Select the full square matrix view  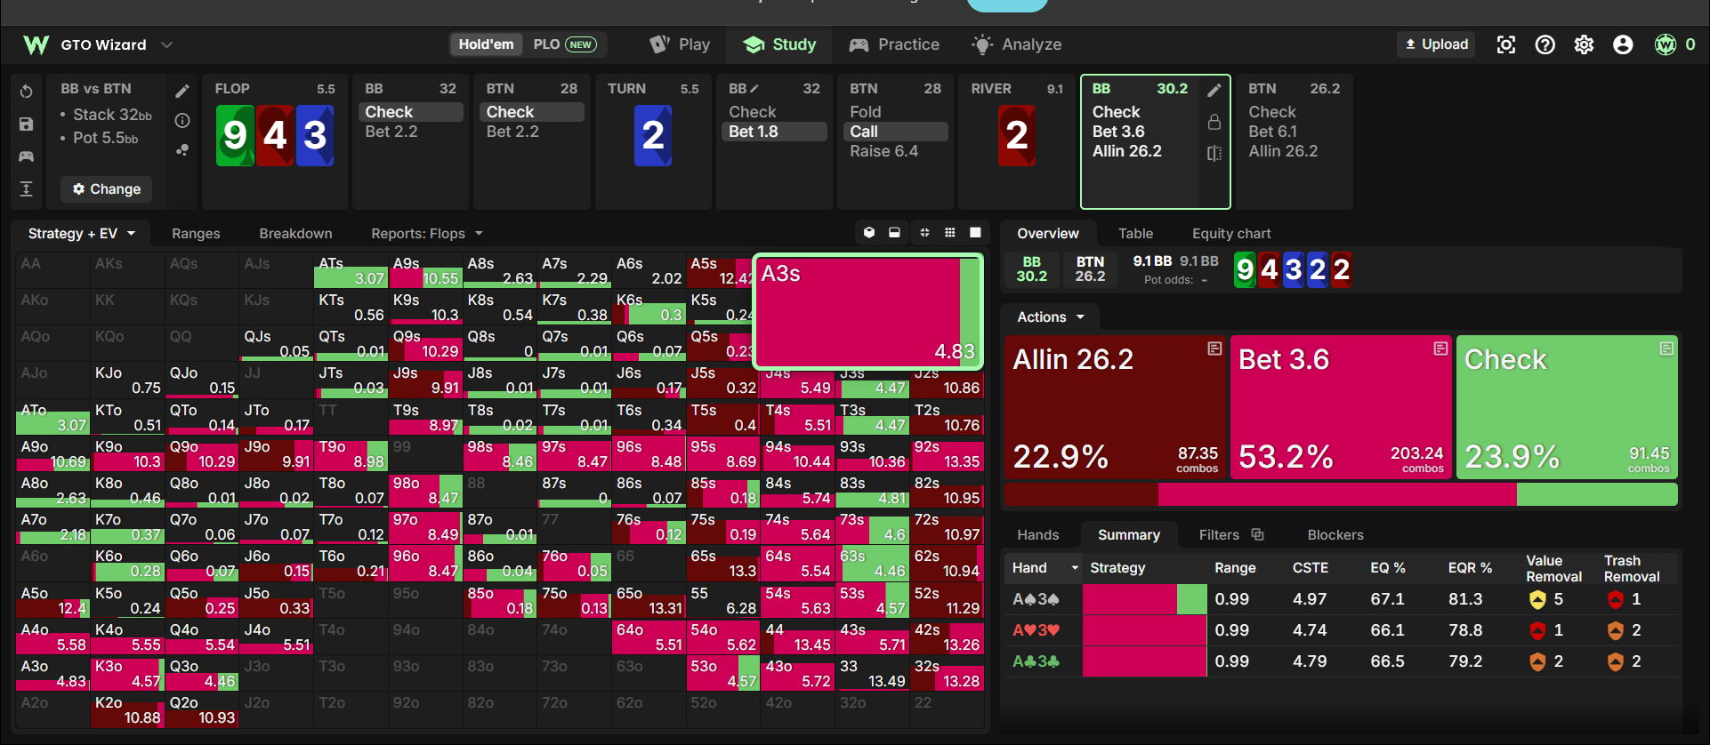tap(975, 233)
